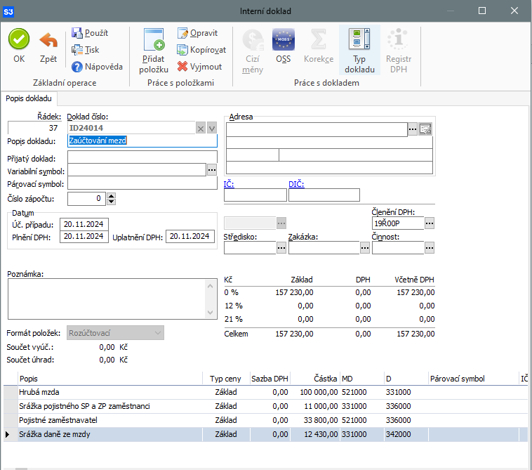Click the green OK checkmark icon

19,39
